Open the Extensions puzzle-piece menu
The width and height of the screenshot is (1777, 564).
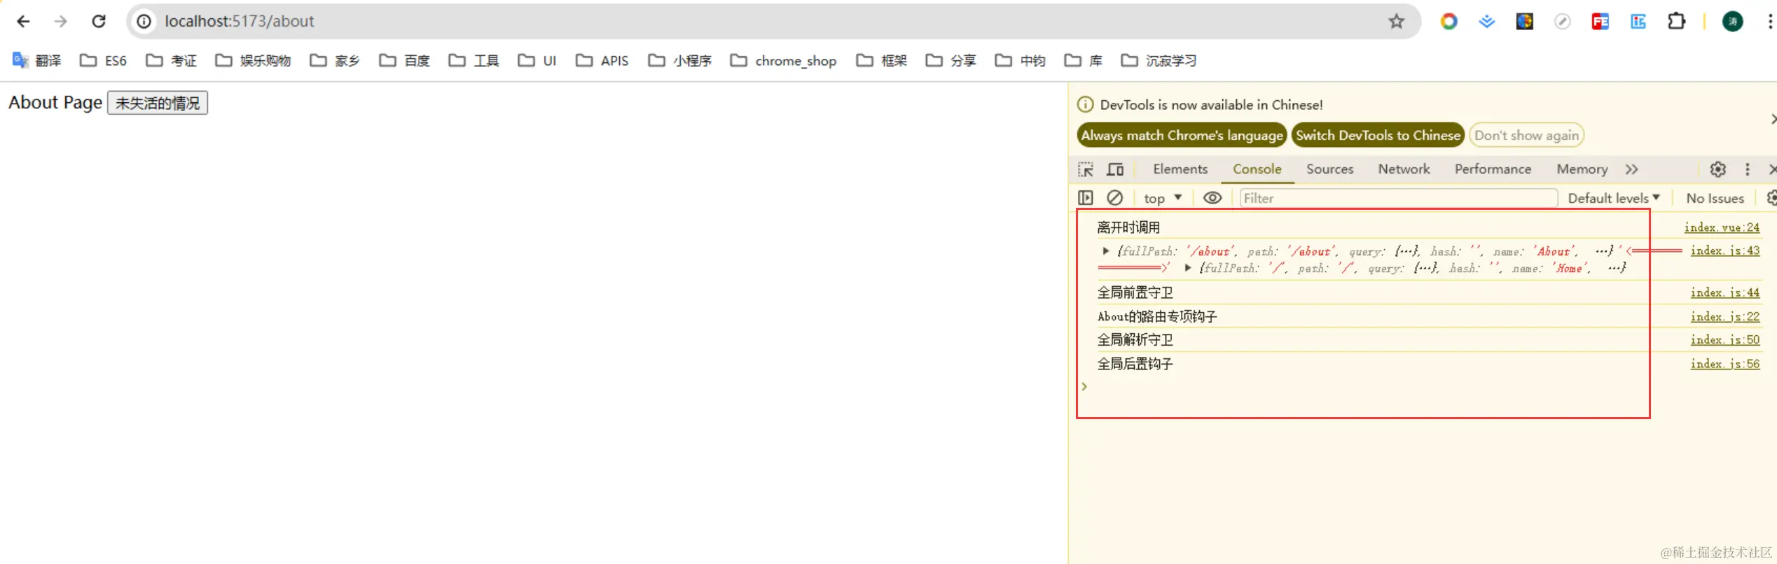pyautogui.click(x=1676, y=22)
